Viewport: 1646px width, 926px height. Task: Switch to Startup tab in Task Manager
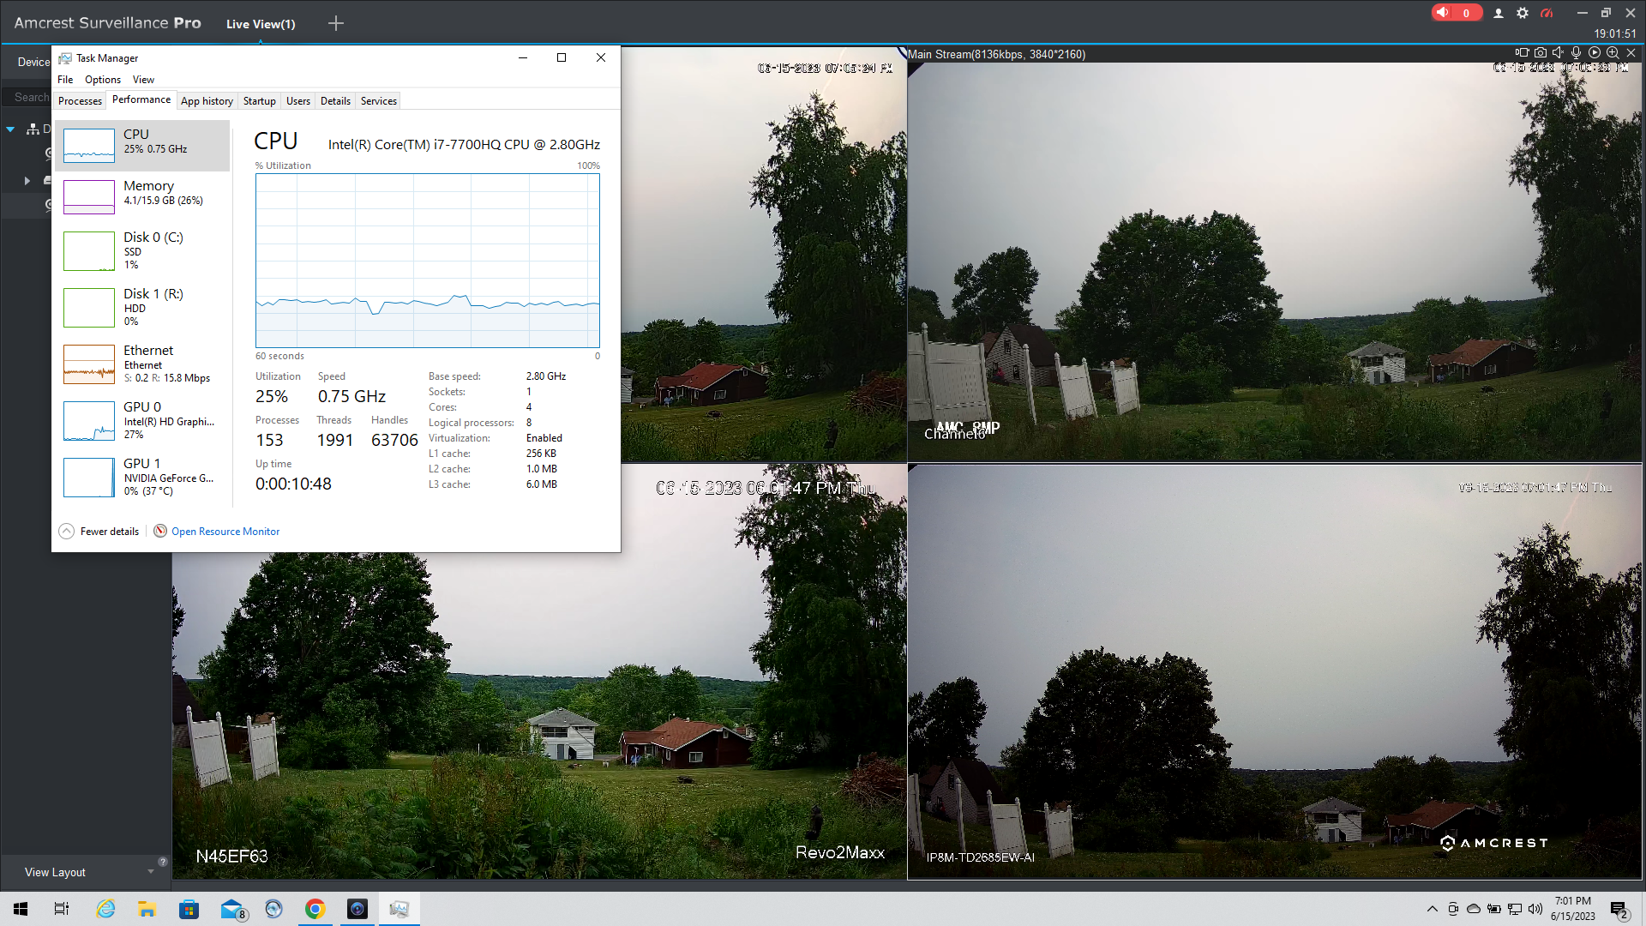pos(259,101)
